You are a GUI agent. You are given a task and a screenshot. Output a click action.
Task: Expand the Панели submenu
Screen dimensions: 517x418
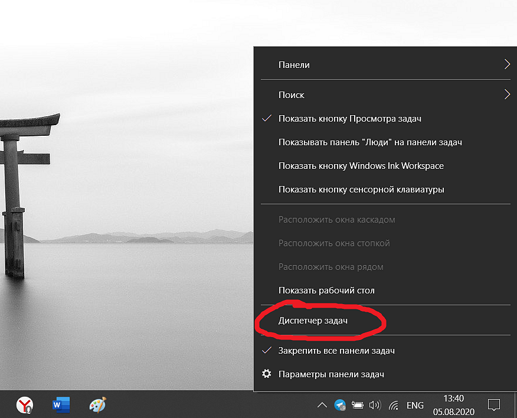[385, 65]
